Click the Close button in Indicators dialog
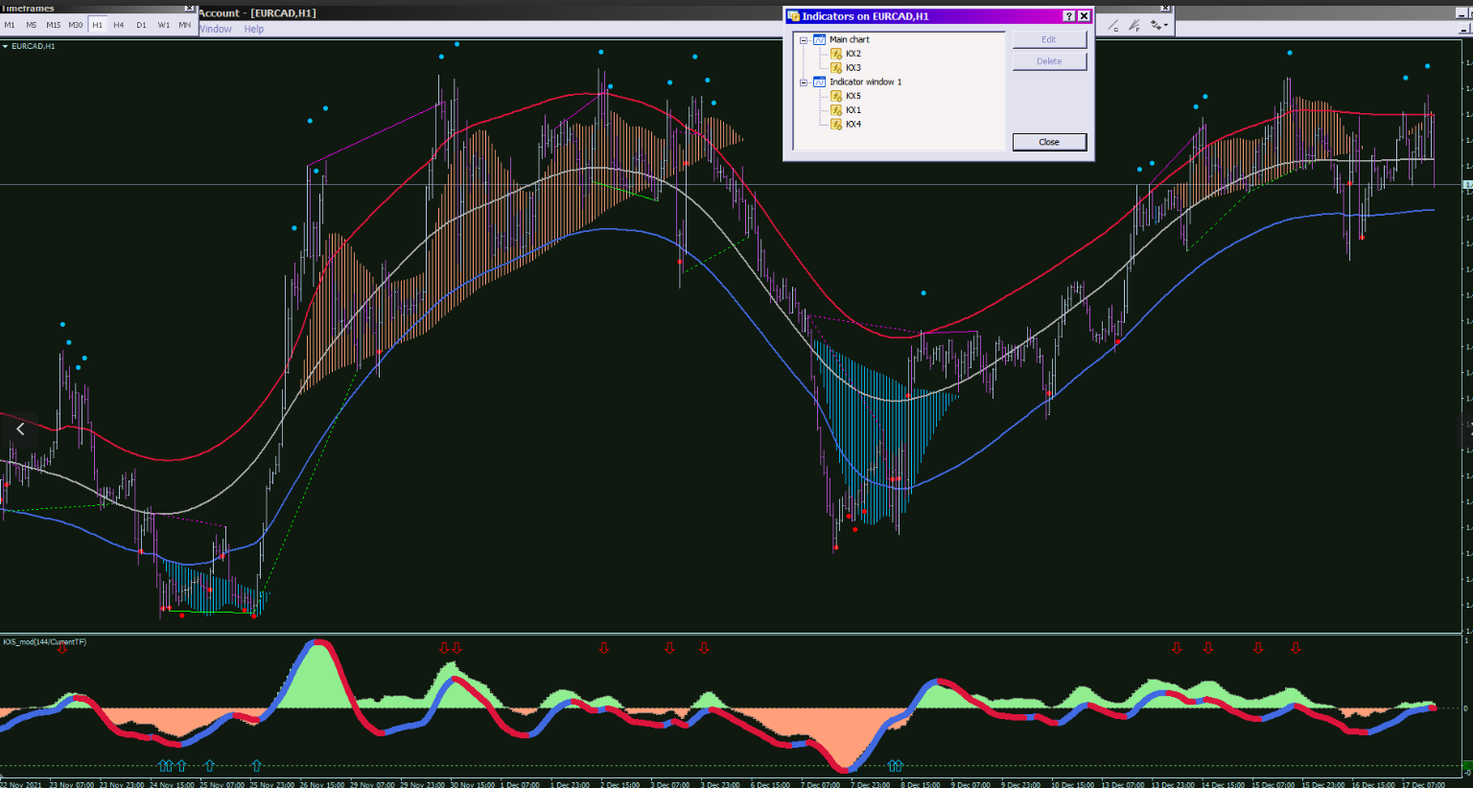The image size is (1473, 788). click(1049, 142)
